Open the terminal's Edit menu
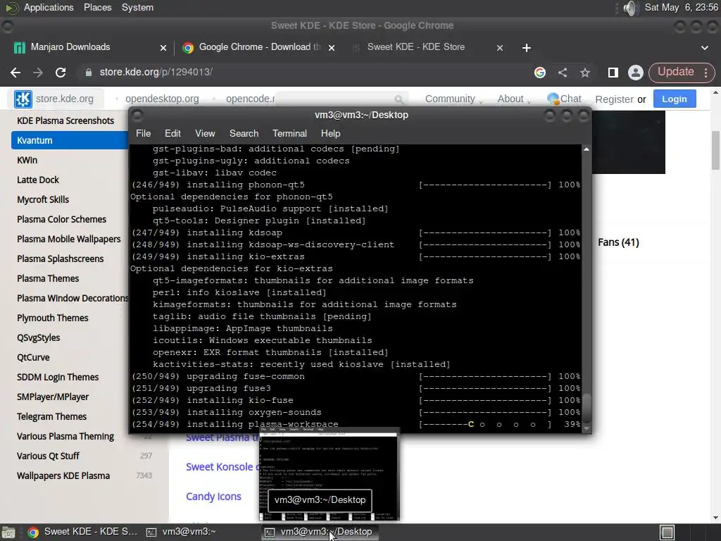 [x=173, y=133]
